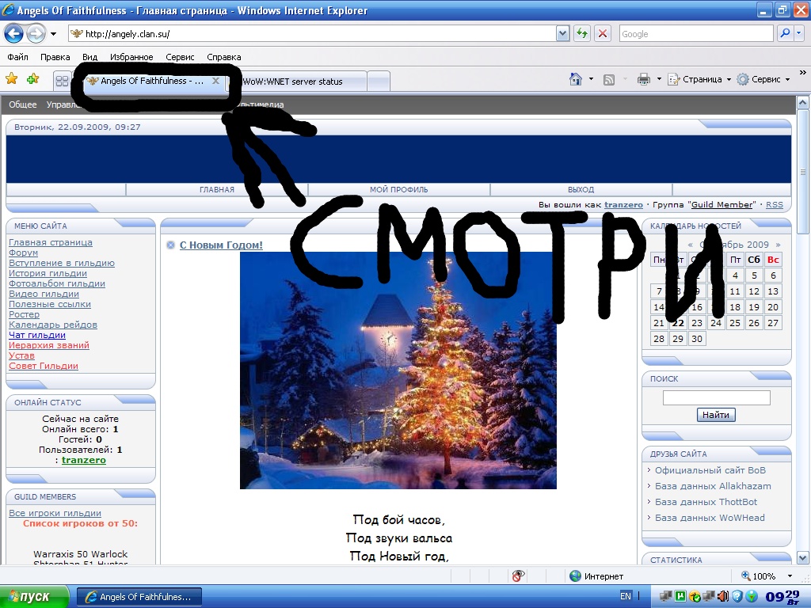Open the Главная страница menu link
The height and width of the screenshot is (608, 811).
pyautogui.click(x=51, y=242)
